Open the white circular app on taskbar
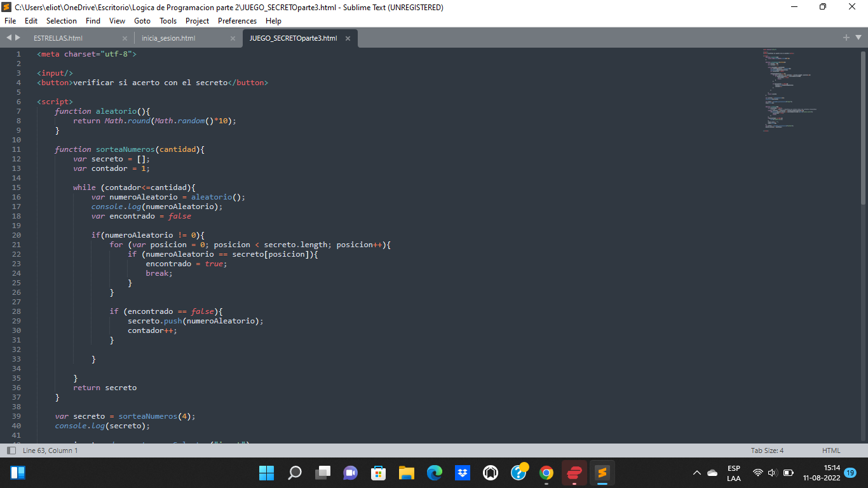 pyautogui.click(x=491, y=473)
